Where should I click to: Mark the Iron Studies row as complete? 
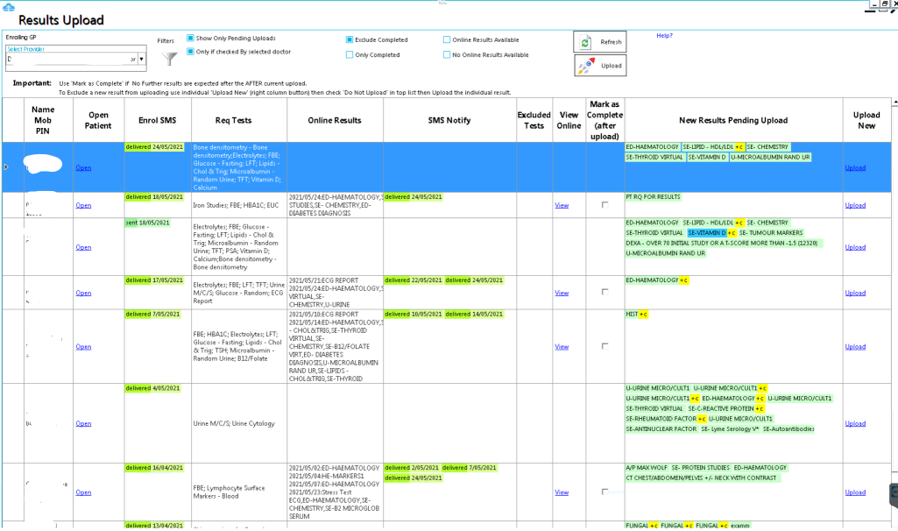605,205
